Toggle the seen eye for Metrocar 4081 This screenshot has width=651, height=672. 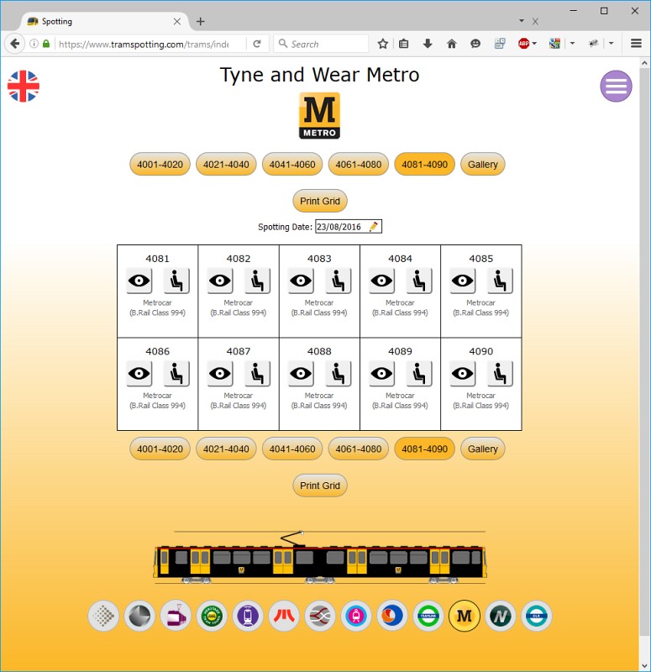(139, 281)
